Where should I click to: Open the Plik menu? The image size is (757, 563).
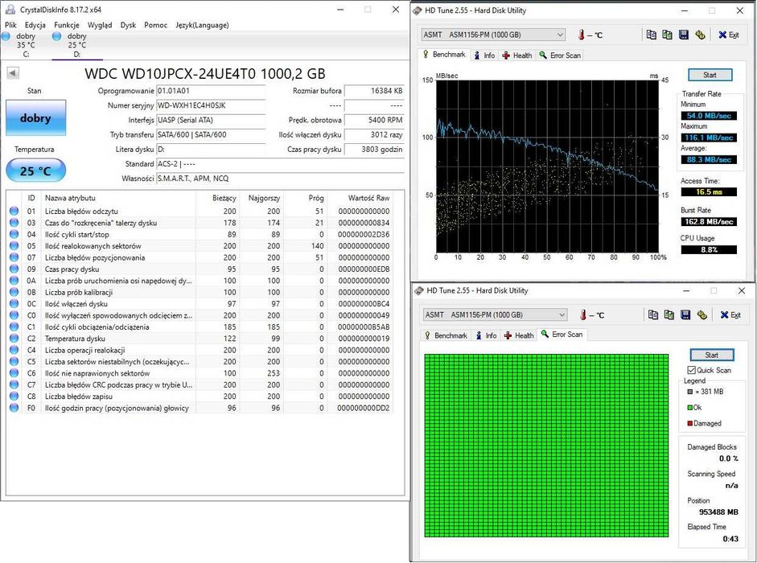(10, 25)
